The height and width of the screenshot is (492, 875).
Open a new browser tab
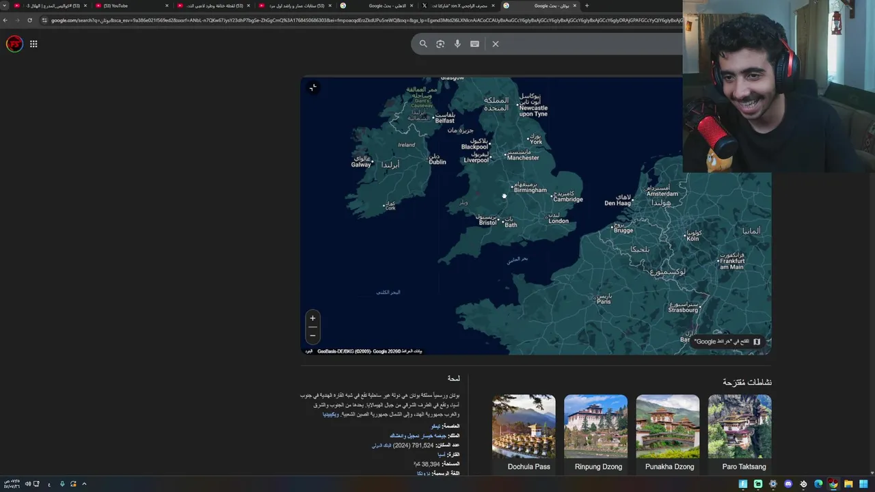coord(587,5)
